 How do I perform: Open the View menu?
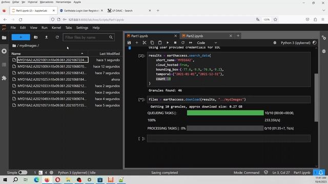[x=33, y=28]
